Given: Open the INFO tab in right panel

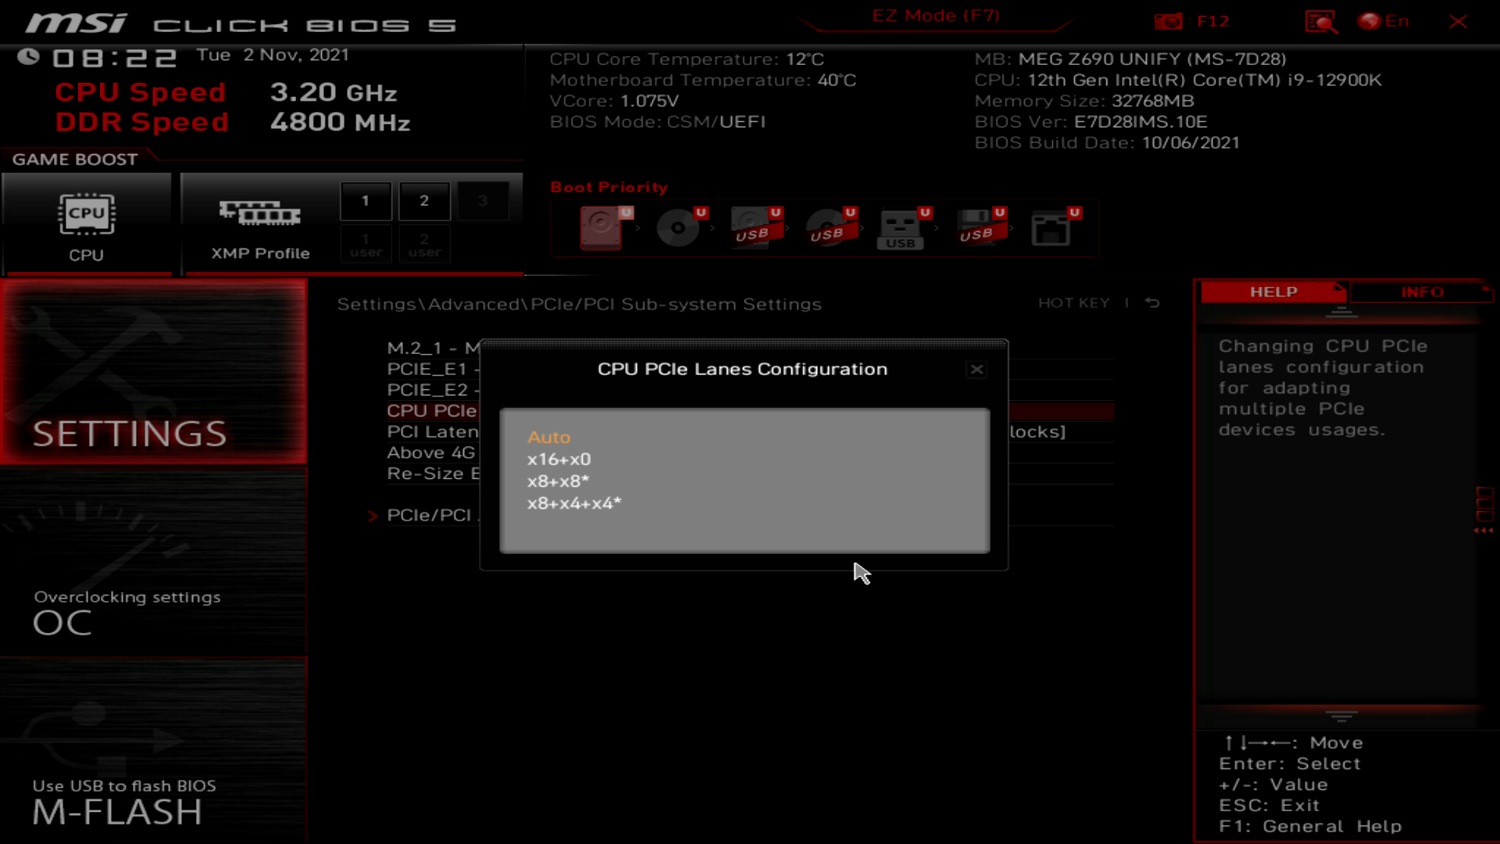Looking at the screenshot, I should click(x=1422, y=292).
